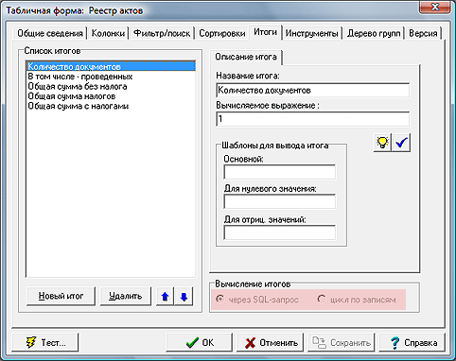Switch to the Колонки tab
The height and width of the screenshot is (361, 456).
point(108,33)
